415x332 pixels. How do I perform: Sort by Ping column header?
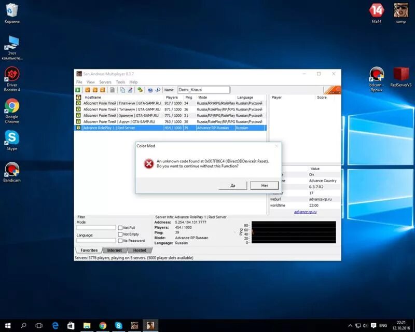[x=190, y=97]
